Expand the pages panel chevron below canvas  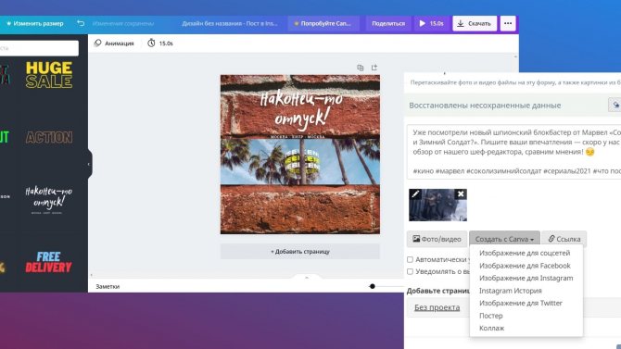click(307, 278)
